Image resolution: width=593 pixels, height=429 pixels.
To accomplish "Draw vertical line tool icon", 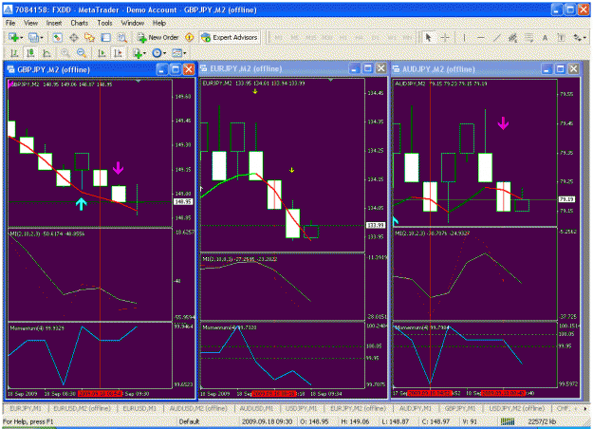I will coord(464,37).
